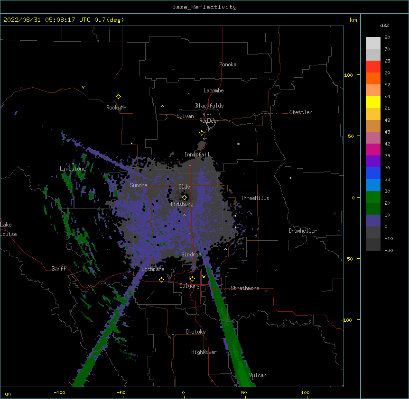Click the 50 km tick on bottom axis
Screen dimensions: 409x399
coord(244,392)
